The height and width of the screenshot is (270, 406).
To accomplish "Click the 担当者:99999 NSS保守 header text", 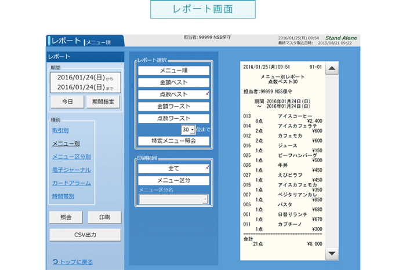I will pyautogui.click(x=207, y=38).
